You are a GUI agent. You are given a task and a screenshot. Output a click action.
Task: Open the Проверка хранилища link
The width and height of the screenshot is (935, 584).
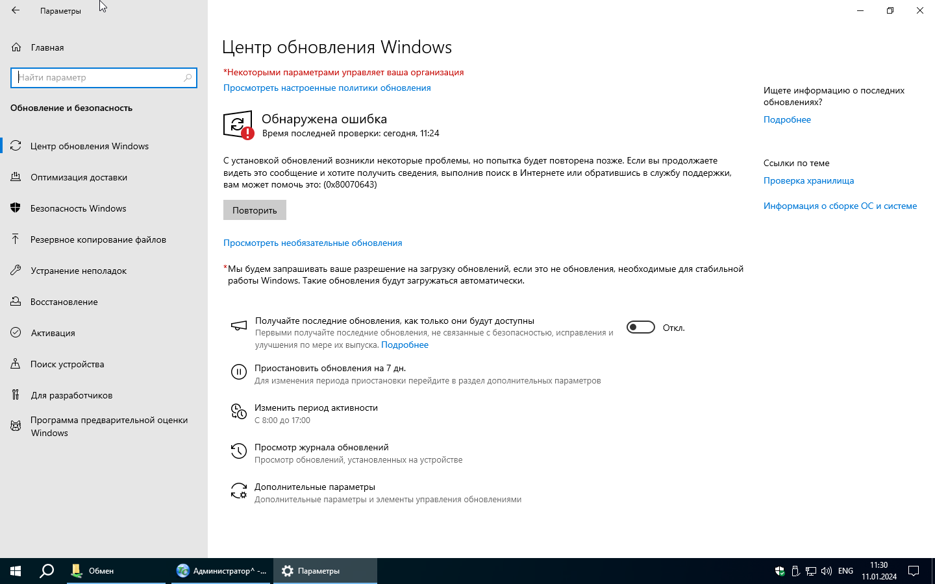(808, 180)
